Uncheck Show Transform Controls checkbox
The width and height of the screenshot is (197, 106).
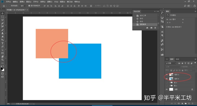pos(29,6)
